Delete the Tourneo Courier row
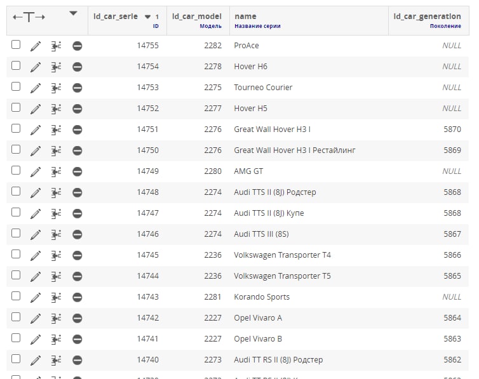 78,88
